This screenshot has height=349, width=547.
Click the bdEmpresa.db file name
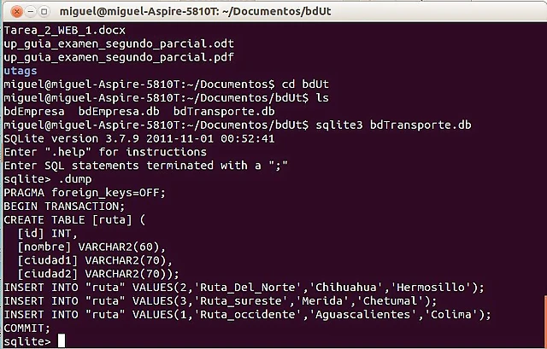click(x=119, y=112)
